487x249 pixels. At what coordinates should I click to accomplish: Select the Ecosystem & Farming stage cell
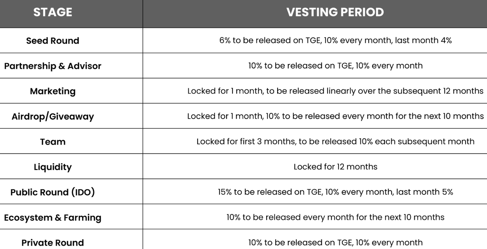[53, 217]
